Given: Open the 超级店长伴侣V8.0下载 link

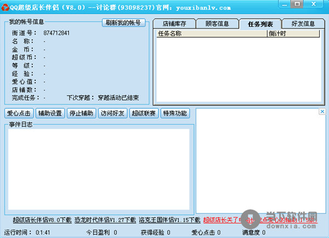Looking at the screenshot, I should click(x=42, y=220).
